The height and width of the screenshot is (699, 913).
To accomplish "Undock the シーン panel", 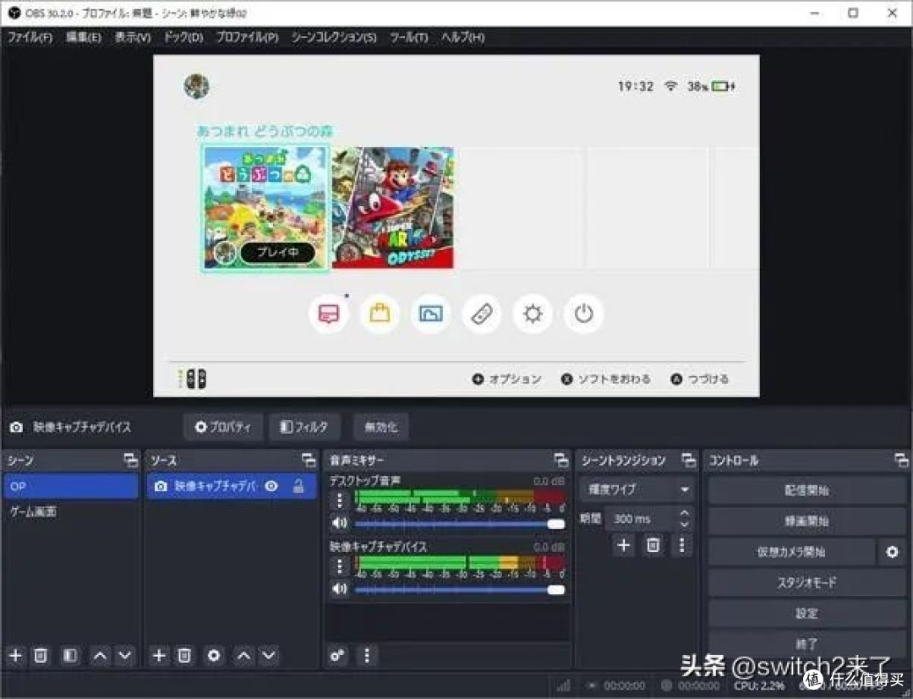I will click(x=131, y=461).
